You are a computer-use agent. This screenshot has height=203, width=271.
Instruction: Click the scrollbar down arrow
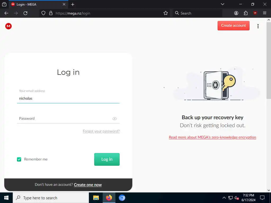point(269,190)
